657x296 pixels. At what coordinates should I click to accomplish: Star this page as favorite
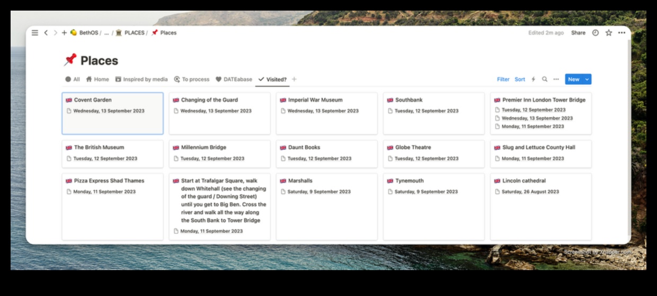[x=608, y=33]
